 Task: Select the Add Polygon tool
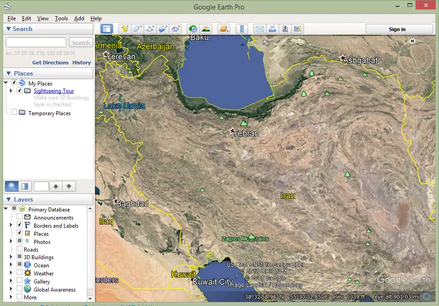coord(137,29)
